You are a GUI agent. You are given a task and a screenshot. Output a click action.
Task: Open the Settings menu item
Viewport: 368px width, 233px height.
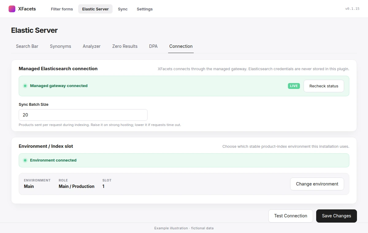click(145, 9)
